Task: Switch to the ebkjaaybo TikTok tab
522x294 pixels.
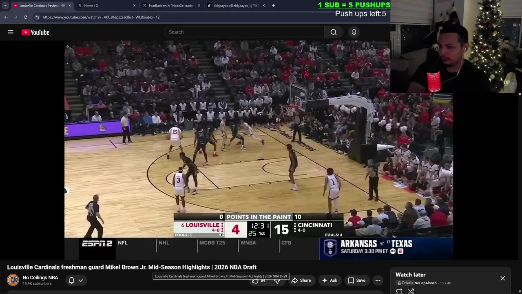Action: (x=236, y=6)
